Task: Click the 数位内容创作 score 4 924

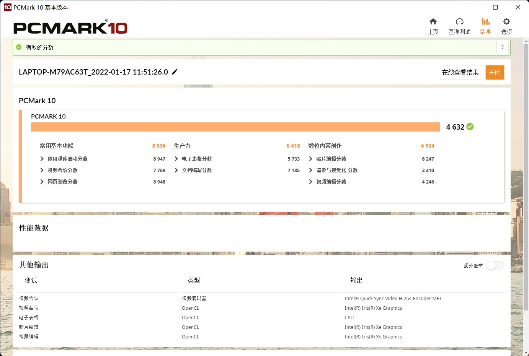Action: (428, 146)
